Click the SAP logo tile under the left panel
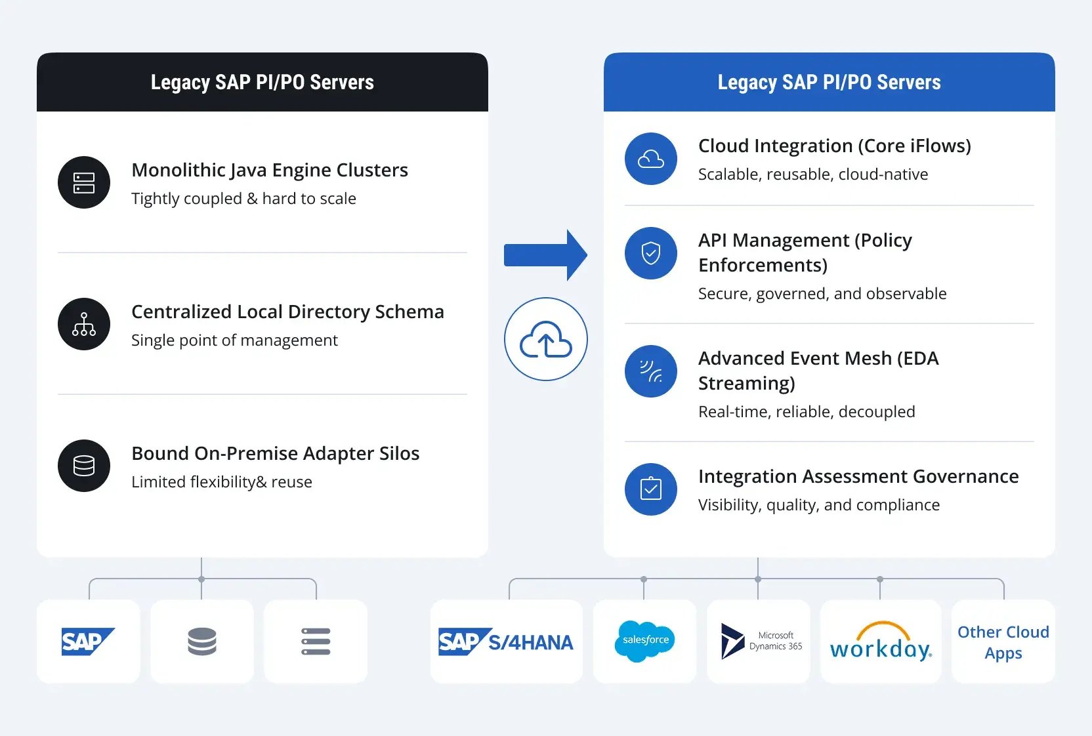Screen dimensions: 1092x736 coord(89,642)
